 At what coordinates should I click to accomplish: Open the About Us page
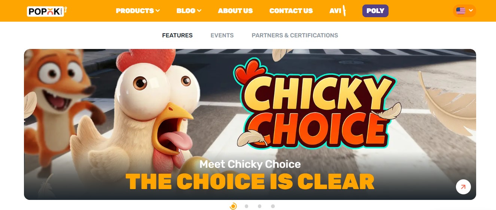coord(235,11)
